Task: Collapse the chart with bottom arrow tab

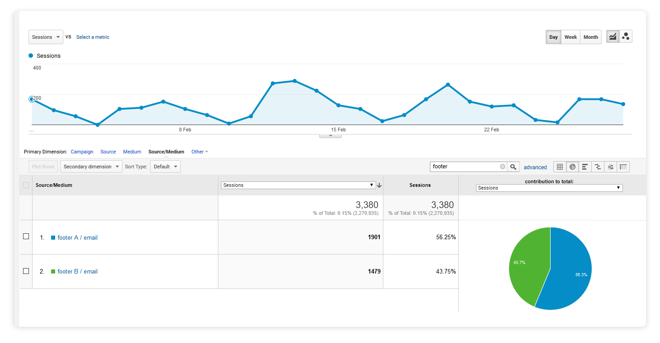Action: pyautogui.click(x=330, y=135)
